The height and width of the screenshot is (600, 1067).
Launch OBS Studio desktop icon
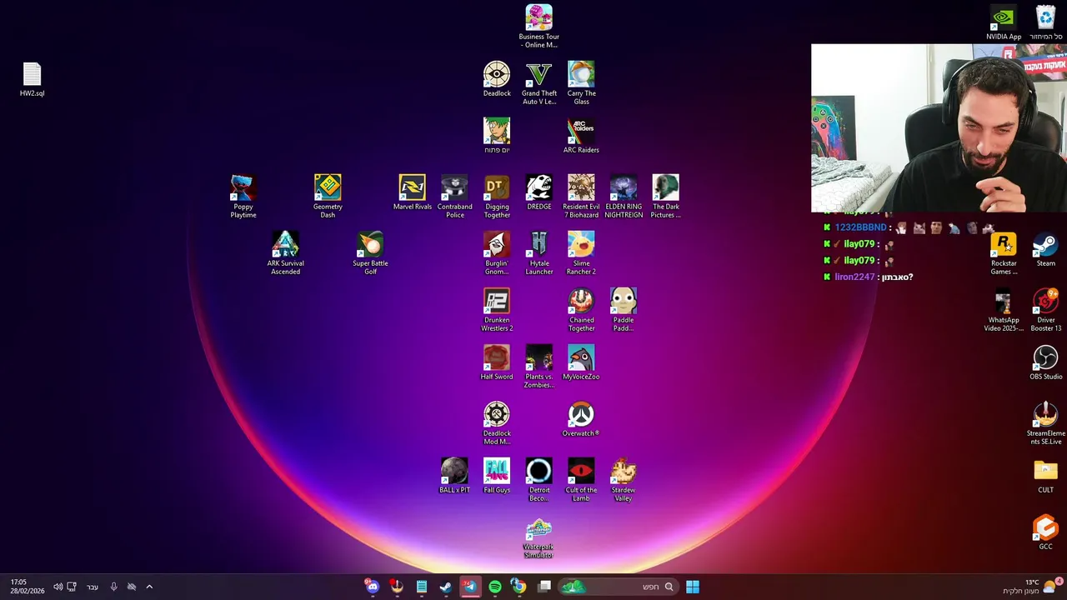[1045, 362]
